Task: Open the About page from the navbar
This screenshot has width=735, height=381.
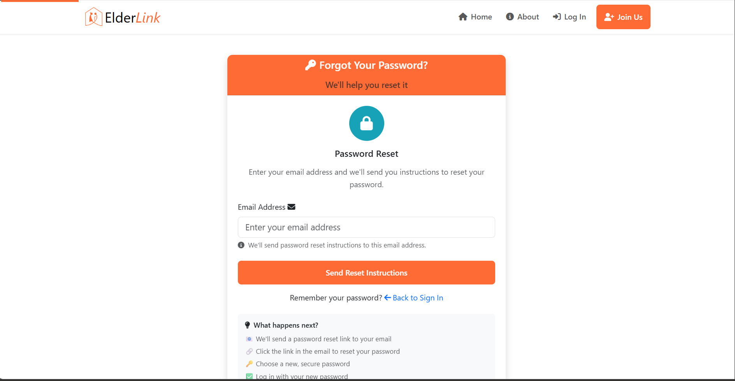Action: [528, 17]
